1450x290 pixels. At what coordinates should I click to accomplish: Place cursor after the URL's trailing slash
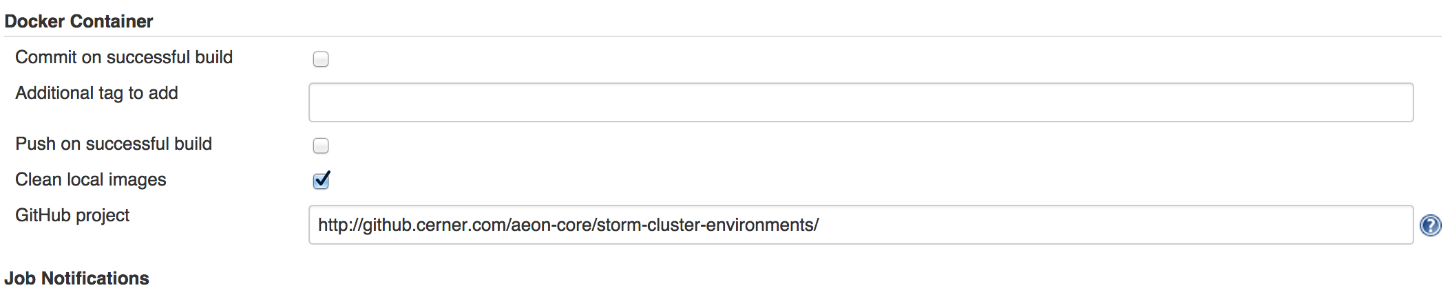pos(820,225)
